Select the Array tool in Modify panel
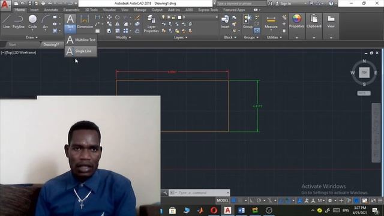 tap(125, 31)
